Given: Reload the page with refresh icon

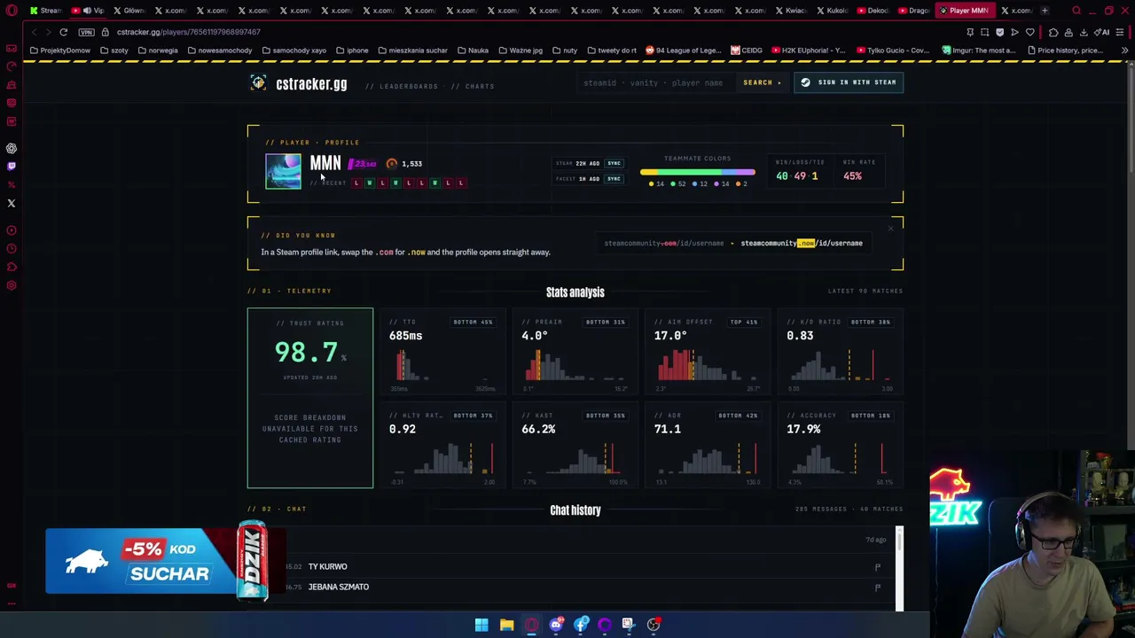Looking at the screenshot, I should pyautogui.click(x=64, y=32).
